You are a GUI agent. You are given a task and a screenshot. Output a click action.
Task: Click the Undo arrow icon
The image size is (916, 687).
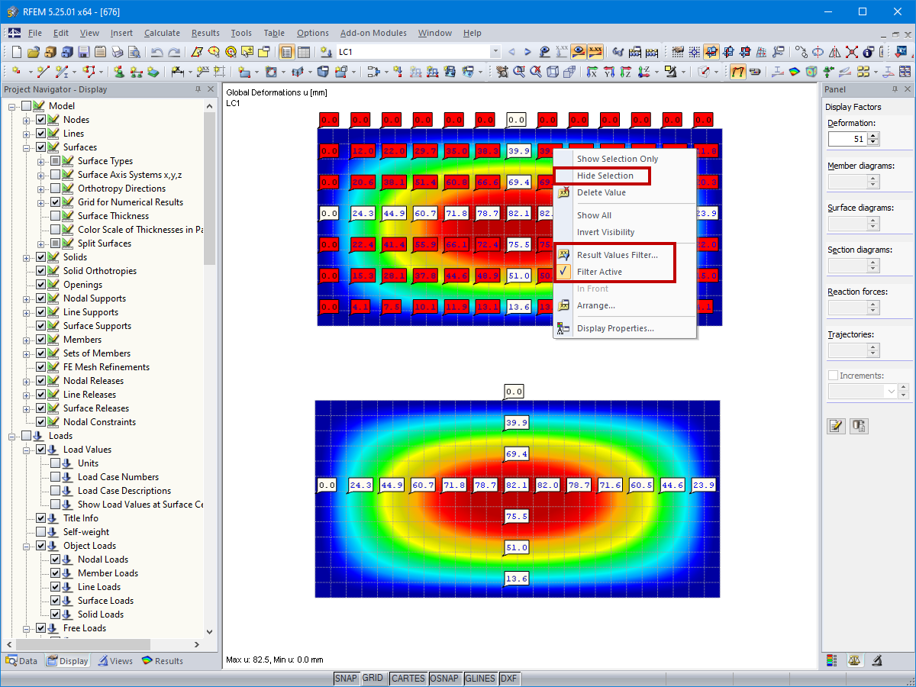(x=156, y=52)
